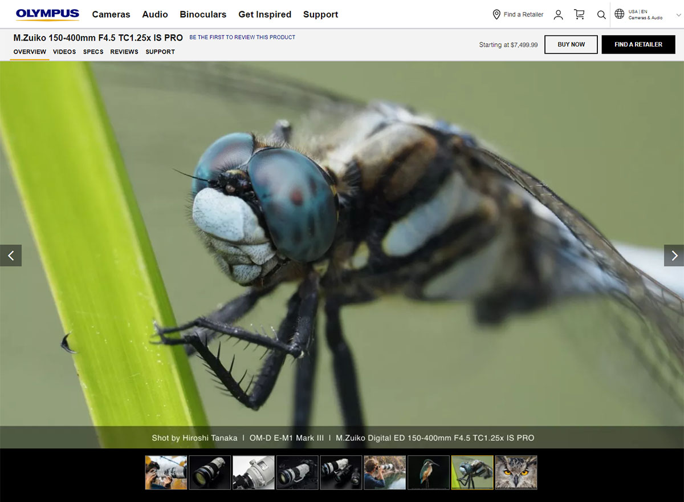The image size is (684, 502).
Task: Select thumbnail of lens with accessories
Action: click(341, 472)
